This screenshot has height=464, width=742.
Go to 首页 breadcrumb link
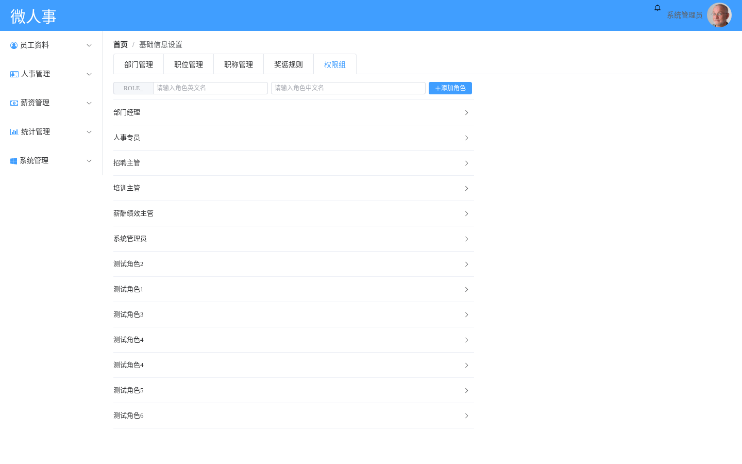tap(121, 45)
